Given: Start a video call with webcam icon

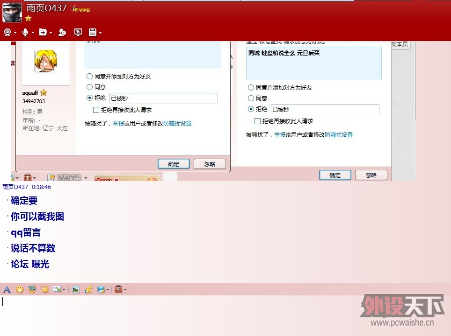Looking at the screenshot, I should (x=7, y=32).
